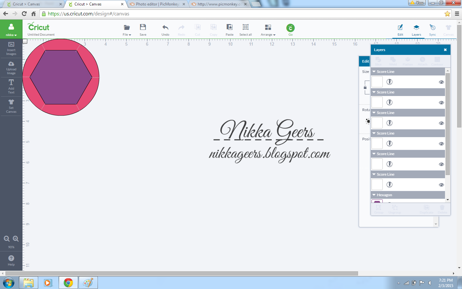The height and width of the screenshot is (289, 462).
Task: Collapse the fourth Score Line layer
Action: (x=374, y=133)
